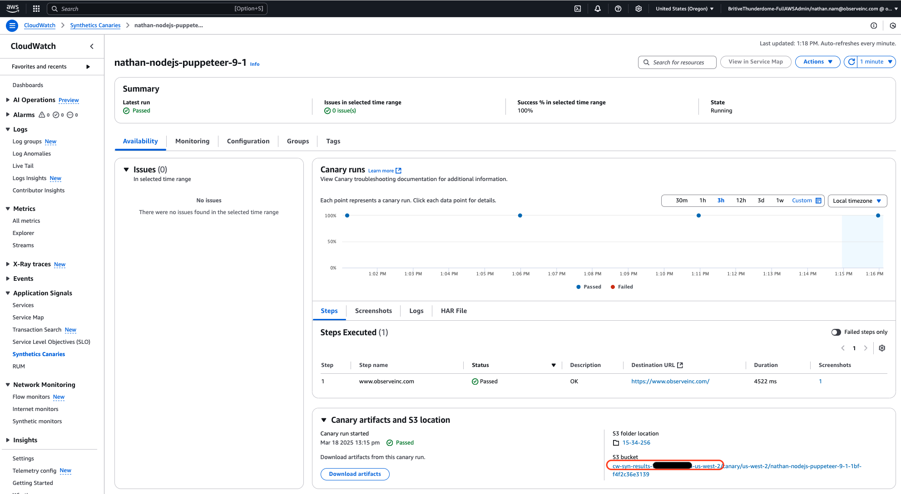Open the help question mark icon
Screen dimensions: 901x494
click(x=618, y=9)
